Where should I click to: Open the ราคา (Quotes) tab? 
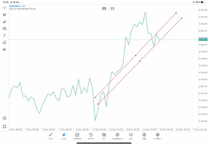50,136
